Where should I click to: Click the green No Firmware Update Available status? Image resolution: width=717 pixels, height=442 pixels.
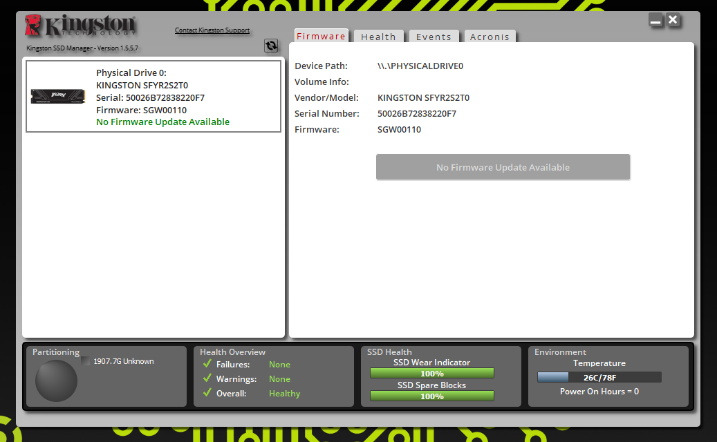click(x=162, y=122)
